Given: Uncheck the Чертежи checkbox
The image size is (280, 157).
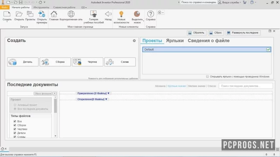Looking at the screenshot, I should click(15, 129).
